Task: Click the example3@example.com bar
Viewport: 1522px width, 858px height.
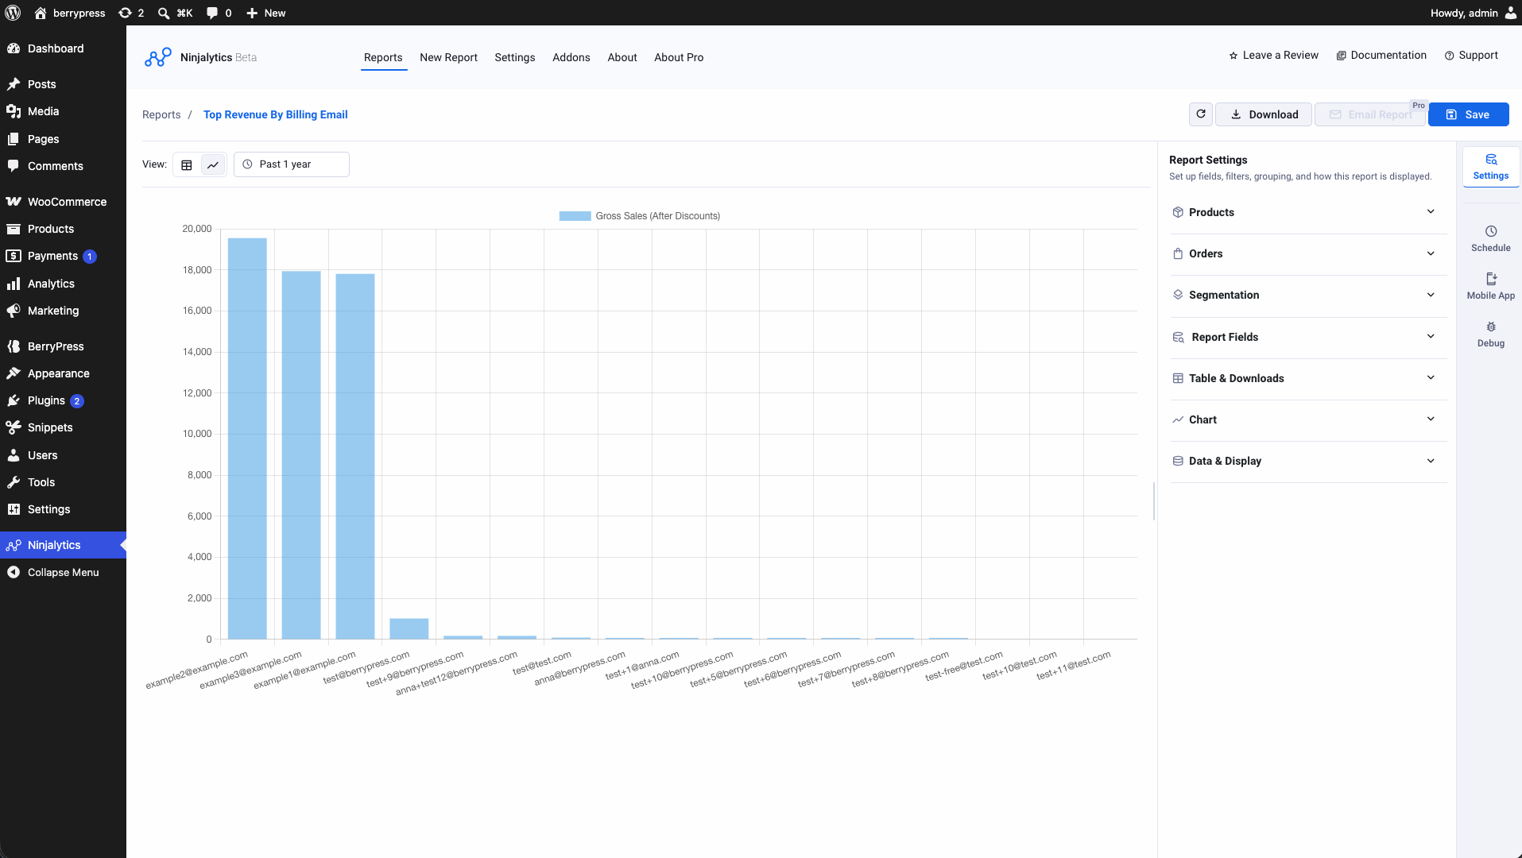Action: (301, 455)
